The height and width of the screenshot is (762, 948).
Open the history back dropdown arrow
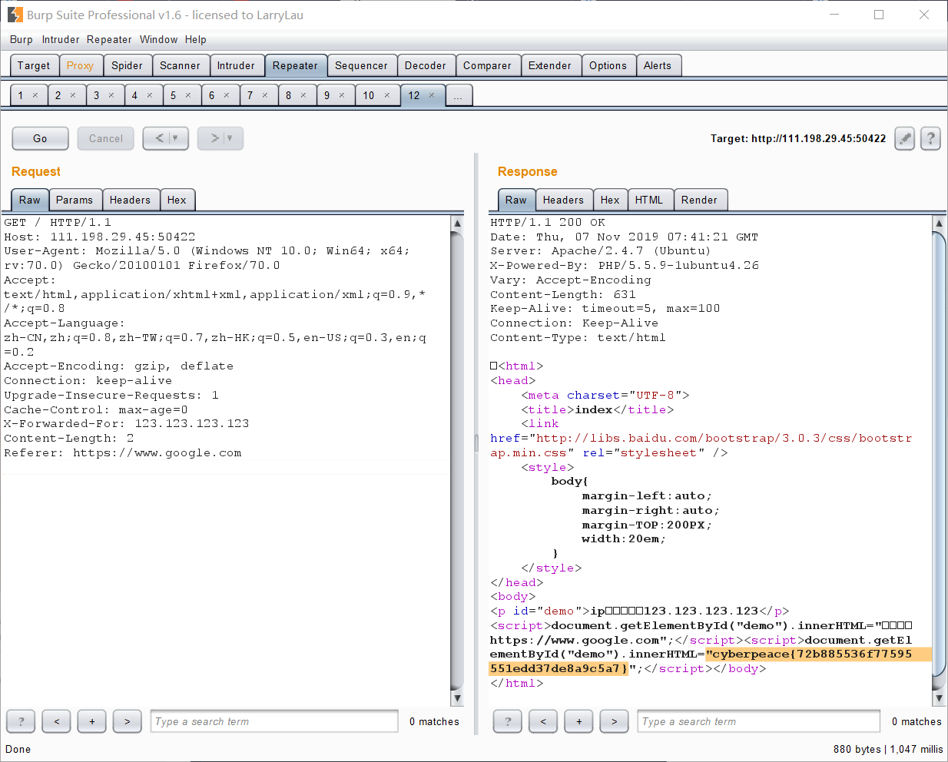coord(175,138)
